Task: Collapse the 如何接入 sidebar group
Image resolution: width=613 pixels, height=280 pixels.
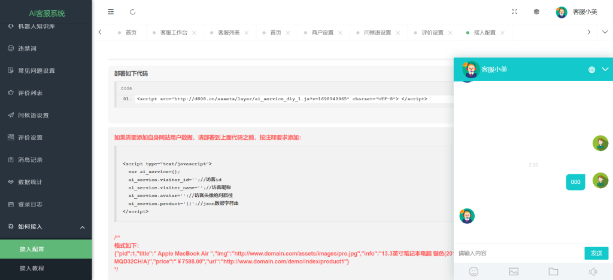Action: click(45, 227)
